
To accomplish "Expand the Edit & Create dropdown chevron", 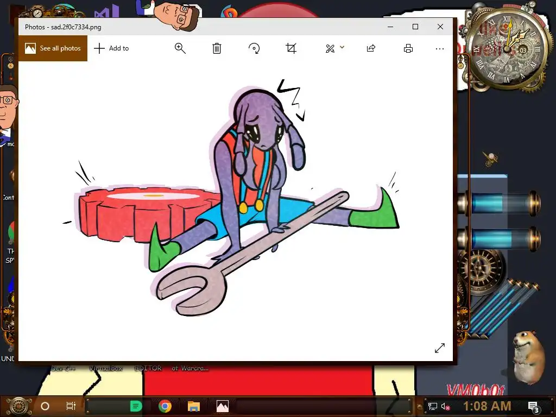I will (x=342, y=47).
